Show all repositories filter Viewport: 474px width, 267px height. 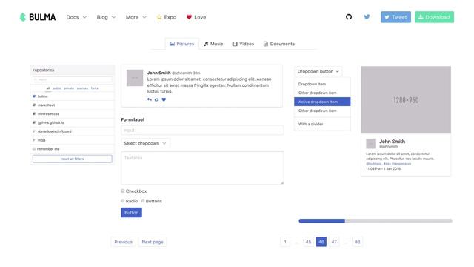(48, 88)
